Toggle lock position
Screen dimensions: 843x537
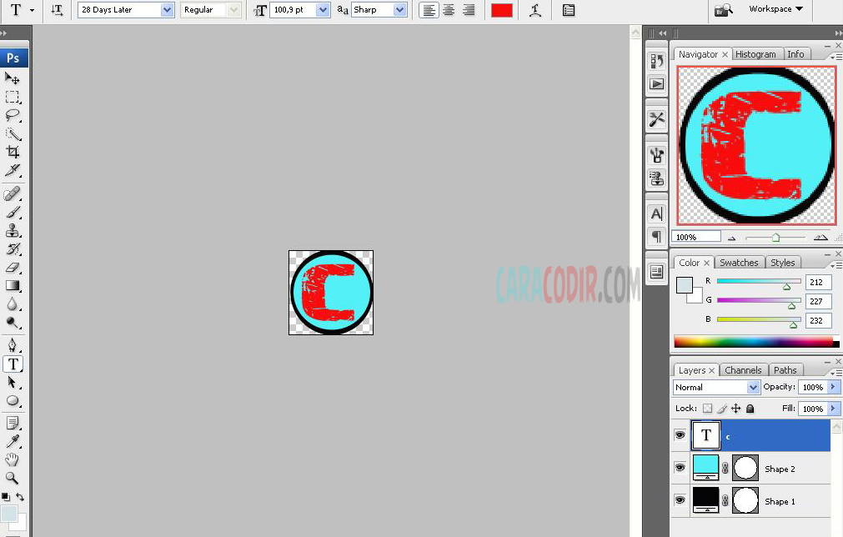click(x=736, y=409)
